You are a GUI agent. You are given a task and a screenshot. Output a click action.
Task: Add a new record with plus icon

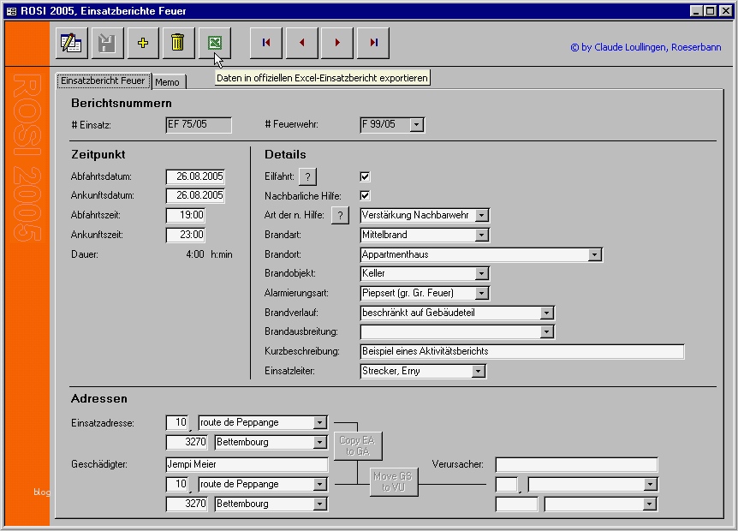coord(143,43)
